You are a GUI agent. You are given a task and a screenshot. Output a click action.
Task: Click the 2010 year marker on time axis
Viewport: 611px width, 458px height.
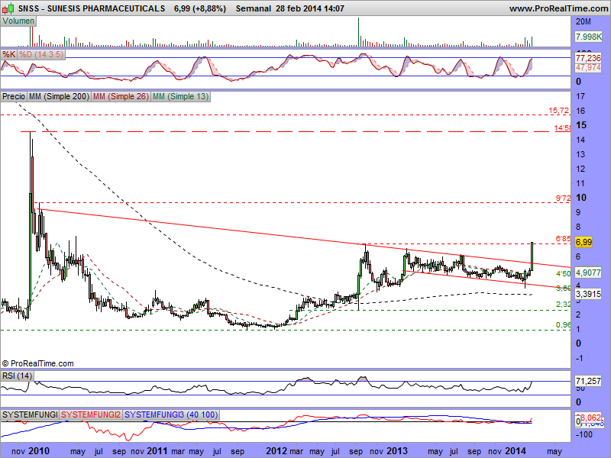coord(39,451)
